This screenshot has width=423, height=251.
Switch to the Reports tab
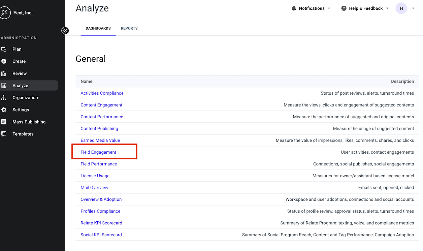tap(129, 28)
